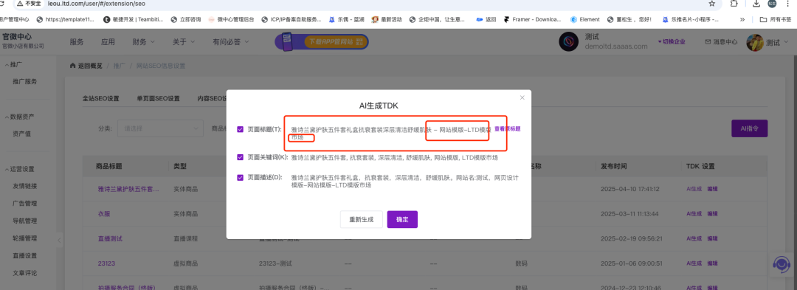This screenshot has width=797, height=290.
Task: Open the 乐推名片-小程序 bookmark
Action: click(x=690, y=20)
